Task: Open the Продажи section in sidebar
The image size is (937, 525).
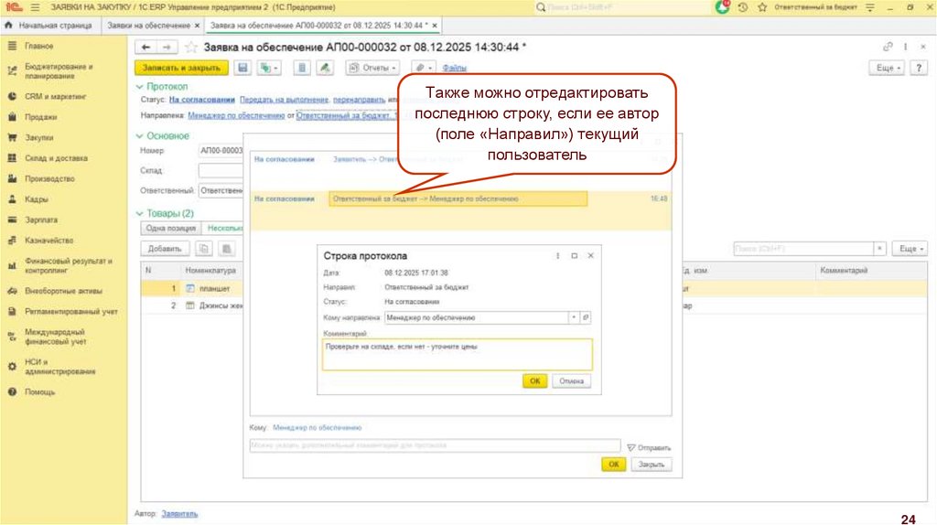Action: tap(40, 117)
